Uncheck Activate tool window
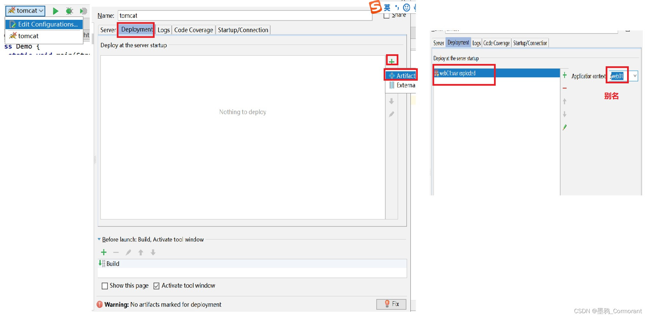Screen dimensions: 647x317 156,286
